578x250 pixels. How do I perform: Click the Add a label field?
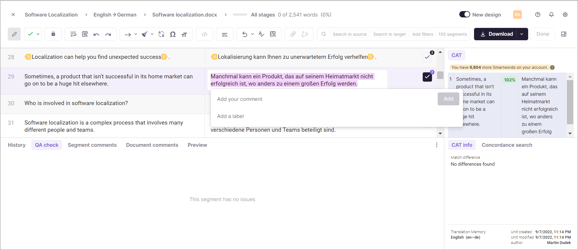[336, 116]
